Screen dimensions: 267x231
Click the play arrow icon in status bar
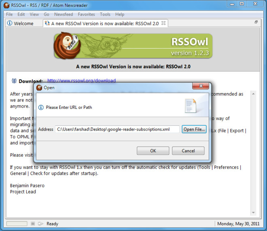click(x=40, y=223)
